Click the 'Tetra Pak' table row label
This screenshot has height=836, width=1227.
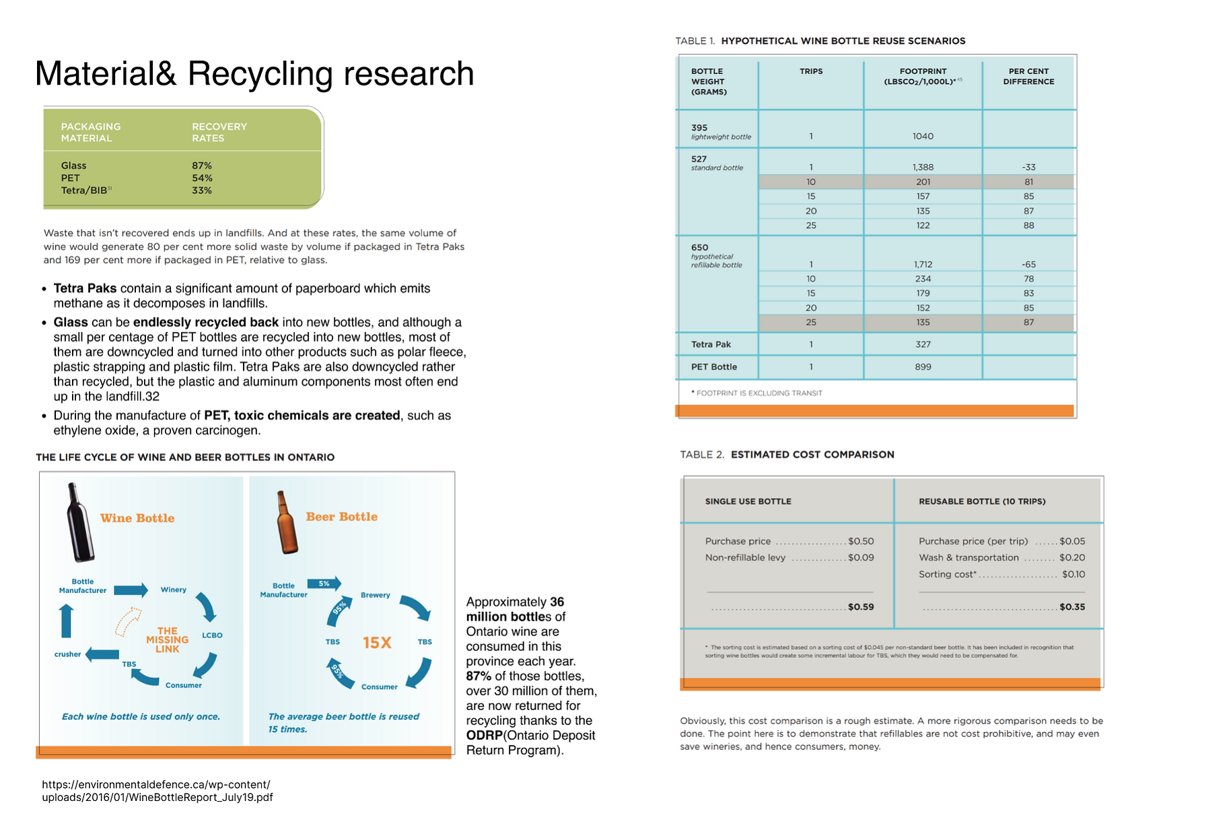click(711, 345)
